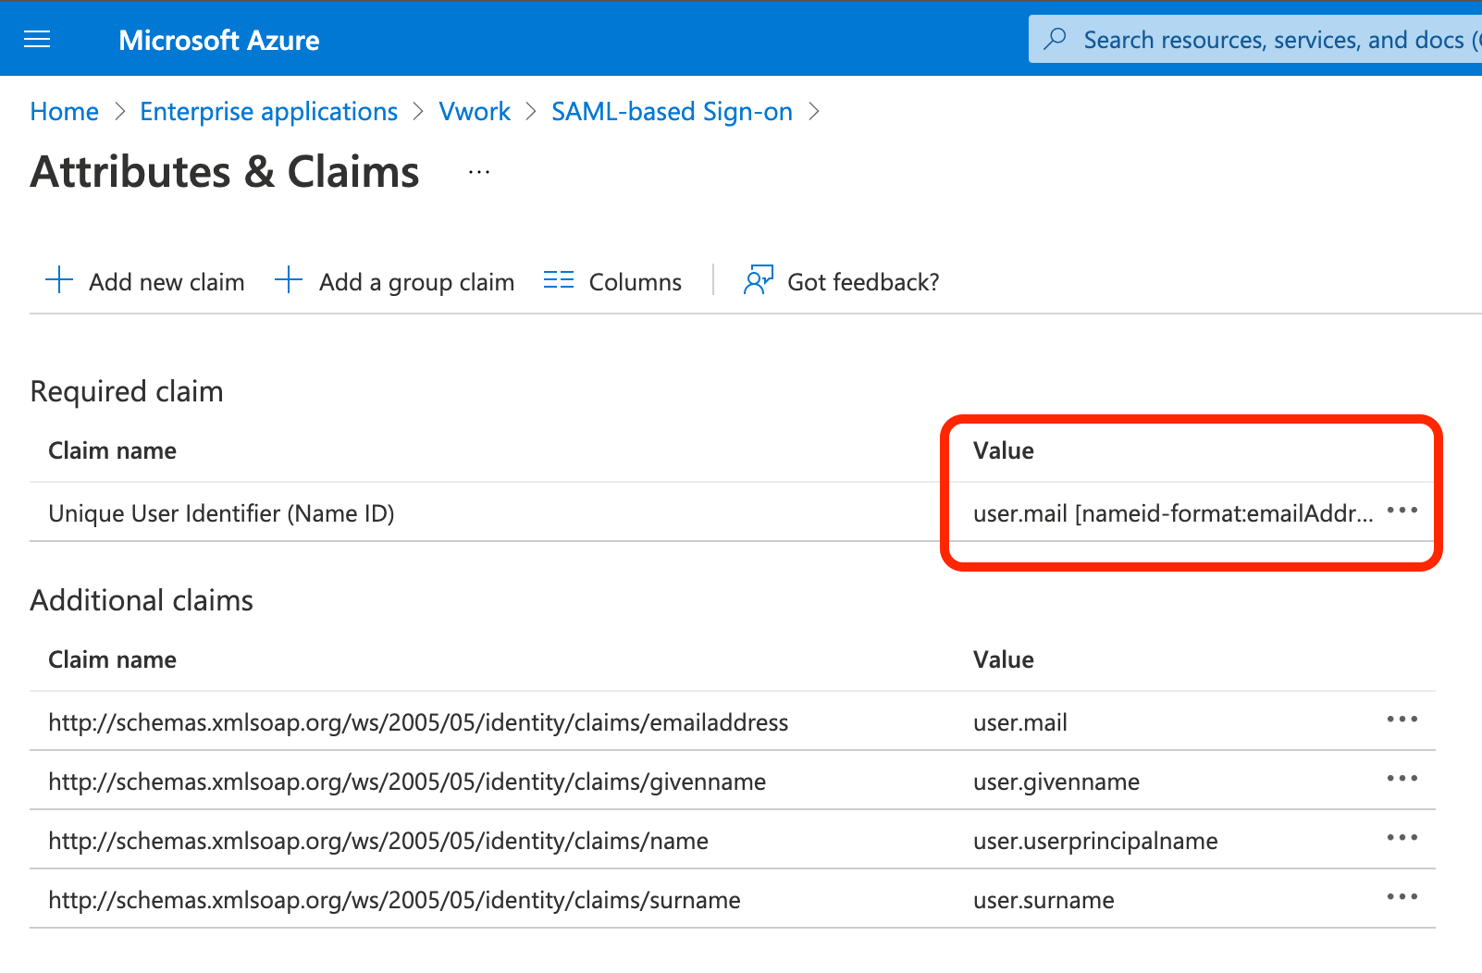Click the Microsoft Azure logo text

tap(219, 40)
